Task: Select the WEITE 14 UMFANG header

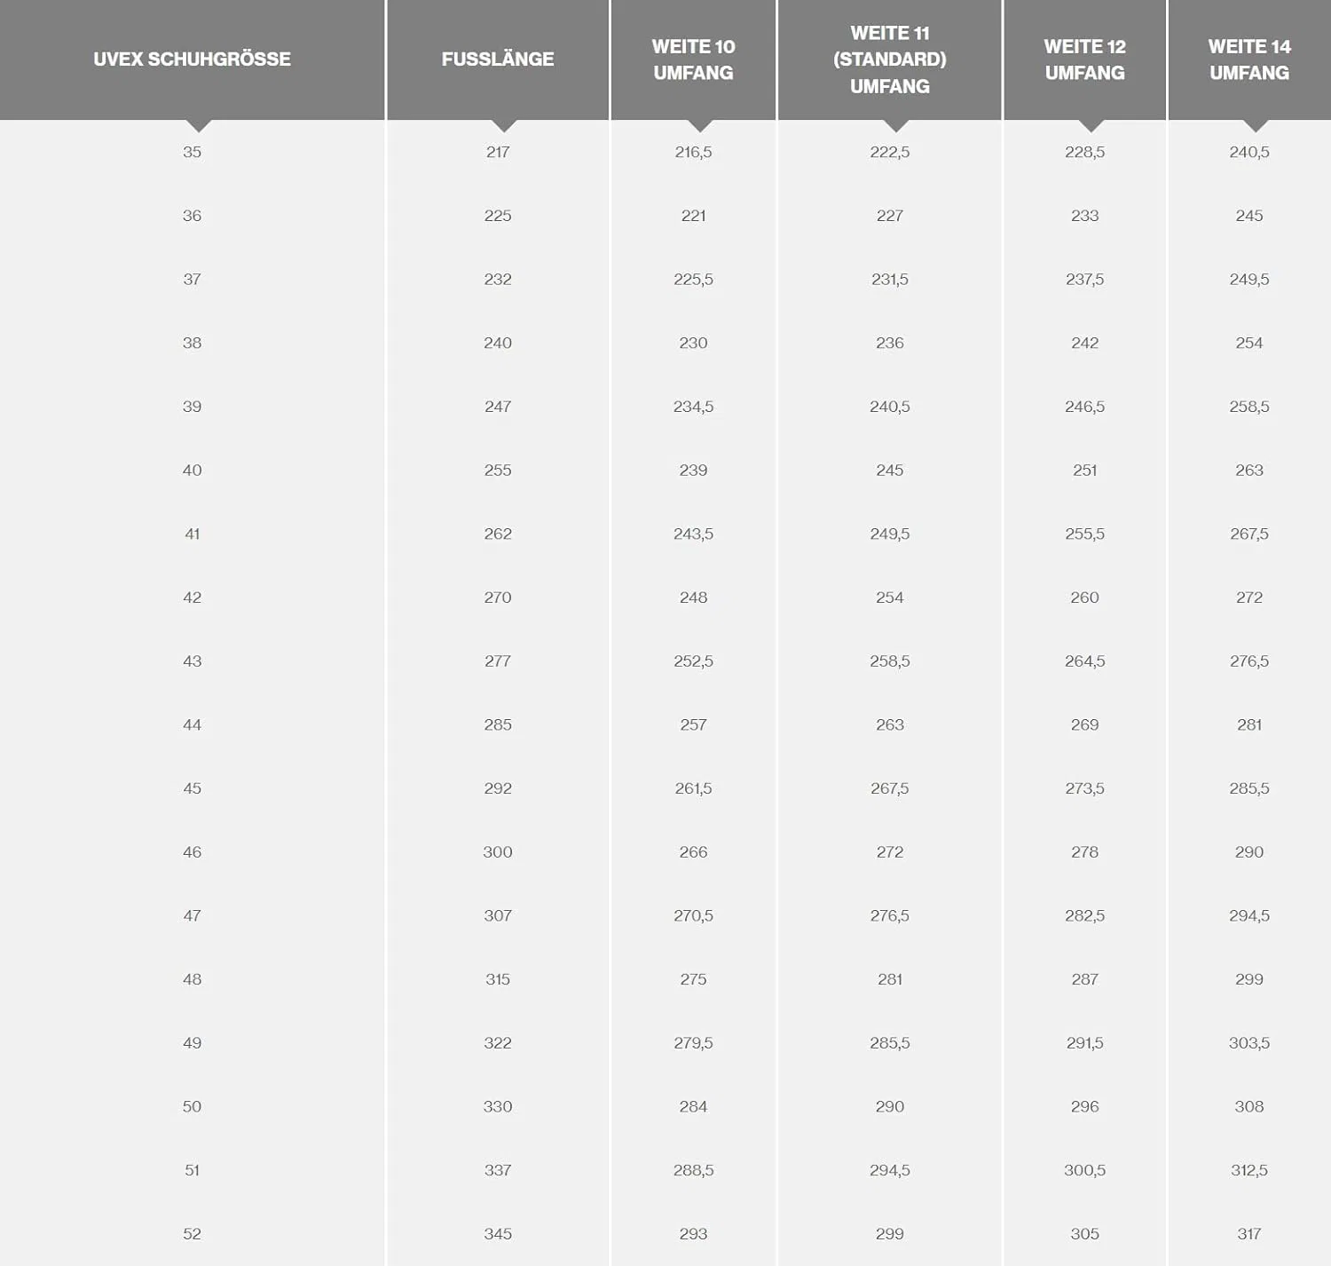Action: pos(1249,59)
